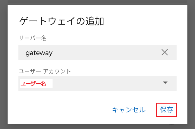Cancel adding the gateway

pyautogui.click(x=129, y=110)
